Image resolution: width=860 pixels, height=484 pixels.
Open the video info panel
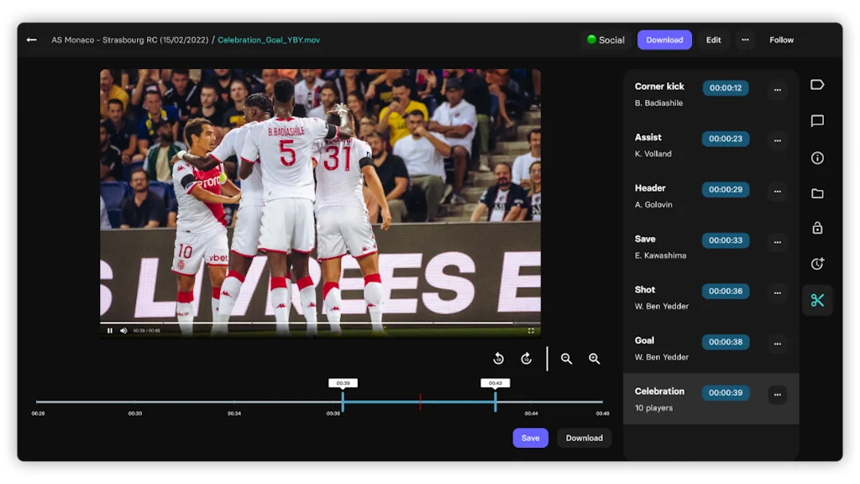pos(817,157)
